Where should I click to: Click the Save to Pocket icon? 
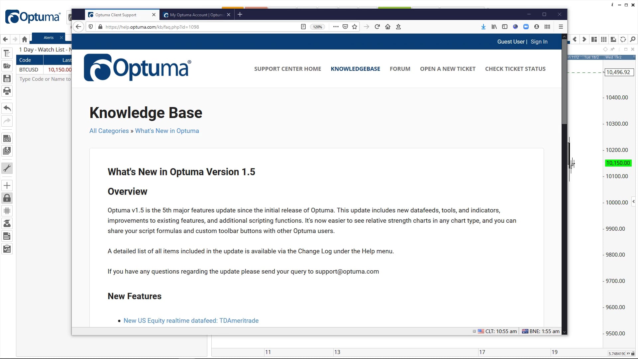coord(345,27)
